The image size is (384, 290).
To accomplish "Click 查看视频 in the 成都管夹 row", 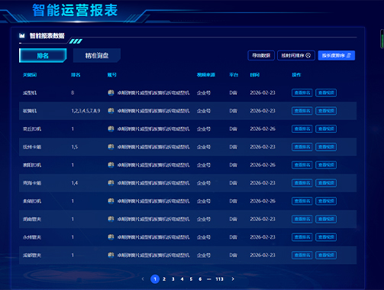I will click(x=326, y=255).
